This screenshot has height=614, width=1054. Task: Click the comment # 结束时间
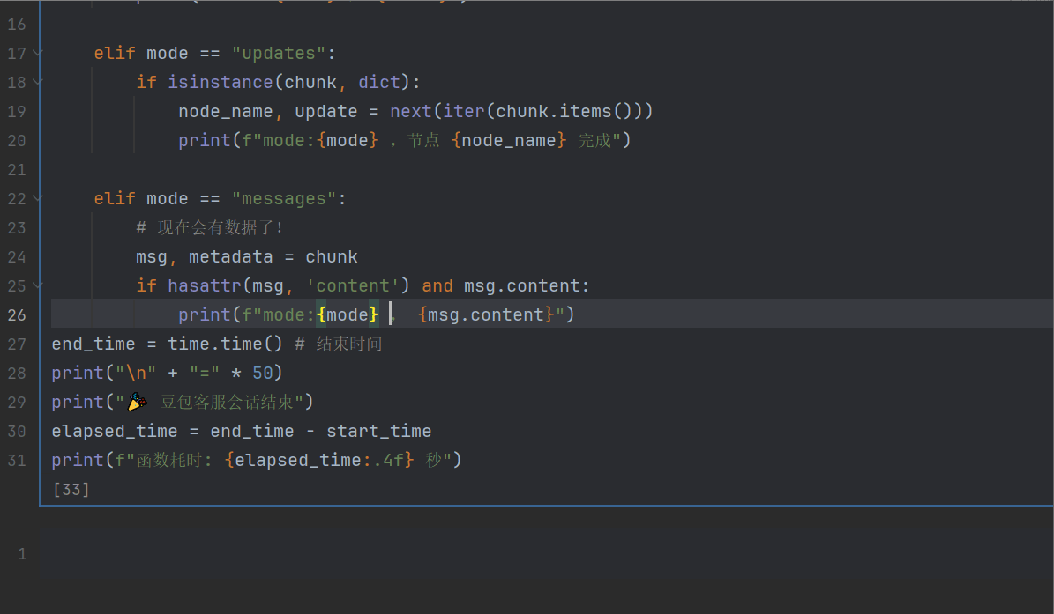pyautogui.click(x=339, y=344)
